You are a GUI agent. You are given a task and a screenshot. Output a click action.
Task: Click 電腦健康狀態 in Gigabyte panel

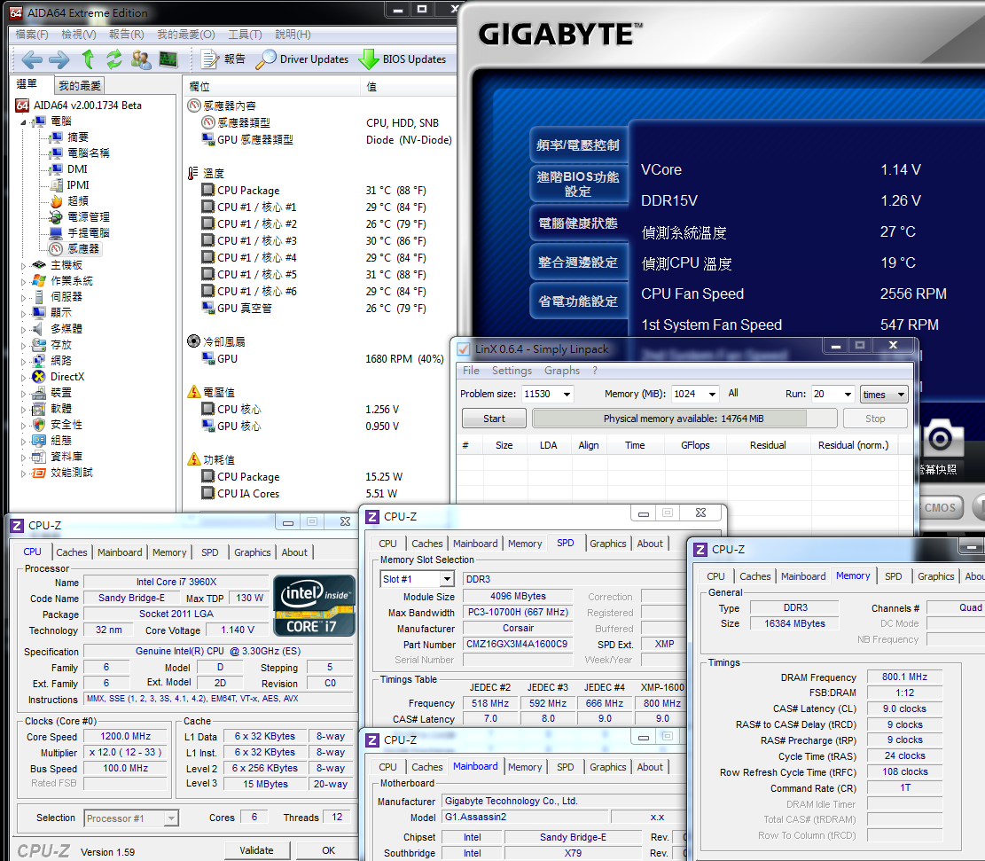pyautogui.click(x=578, y=223)
